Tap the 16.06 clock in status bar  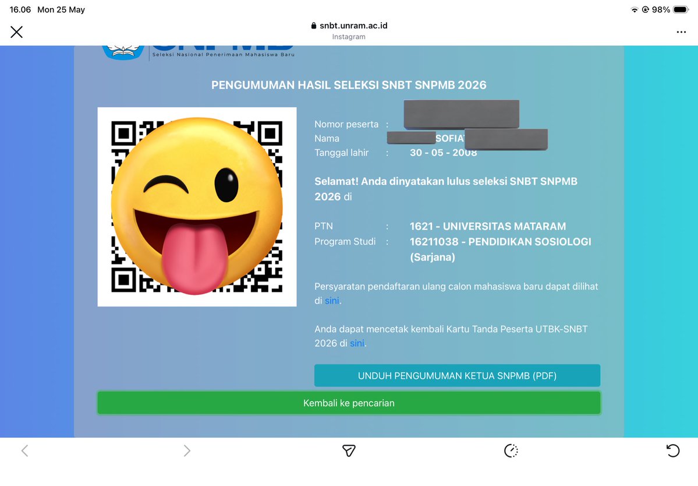pos(20,10)
